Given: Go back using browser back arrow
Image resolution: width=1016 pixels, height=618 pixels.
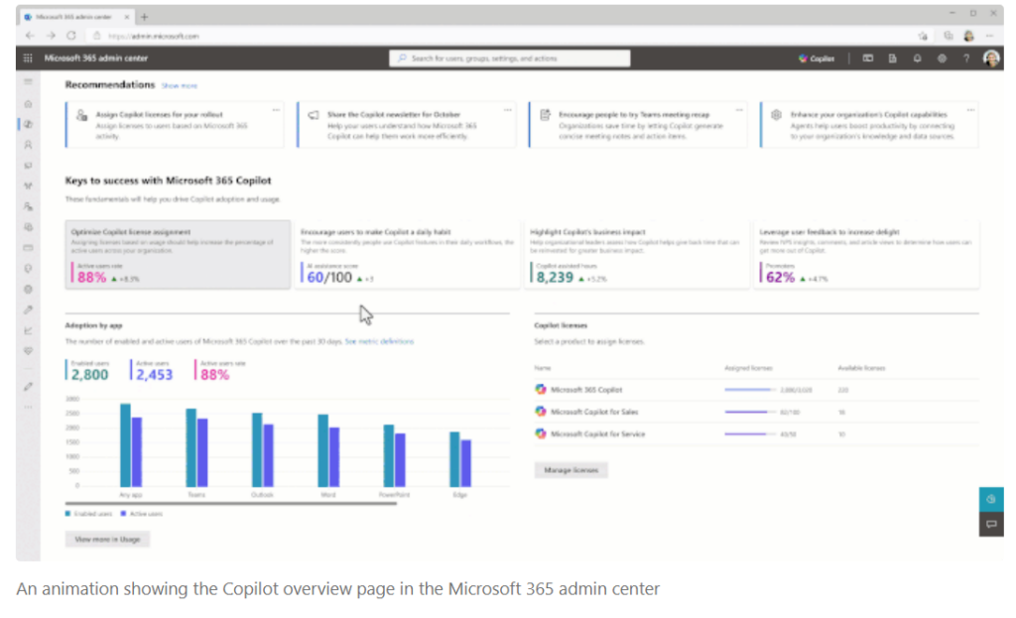Looking at the screenshot, I should coord(30,36).
